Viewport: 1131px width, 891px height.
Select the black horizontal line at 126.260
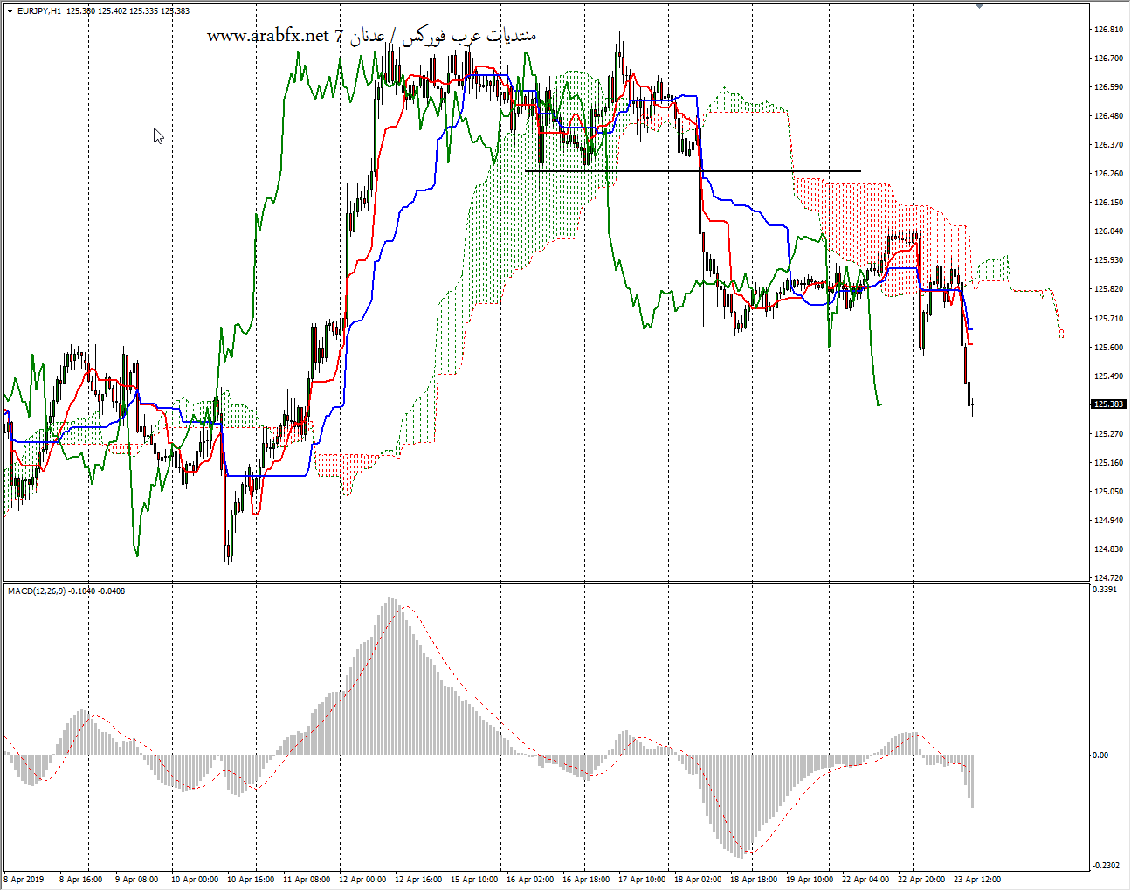point(693,171)
